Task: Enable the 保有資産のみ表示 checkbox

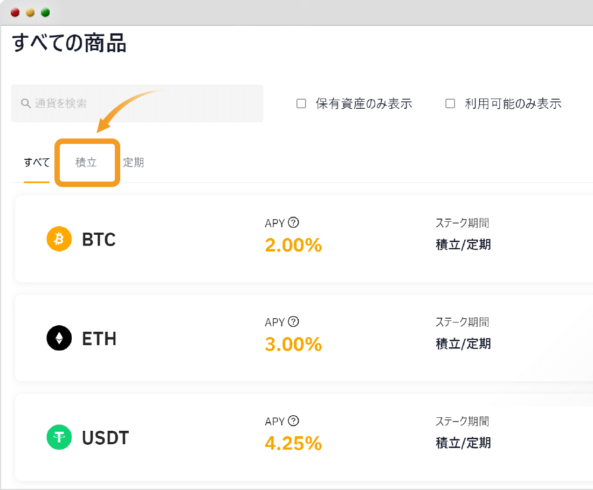Action: point(301,104)
